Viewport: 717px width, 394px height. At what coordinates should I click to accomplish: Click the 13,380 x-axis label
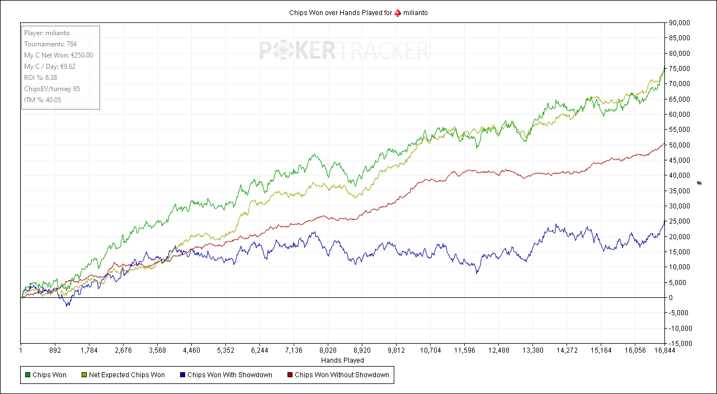click(x=532, y=351)
